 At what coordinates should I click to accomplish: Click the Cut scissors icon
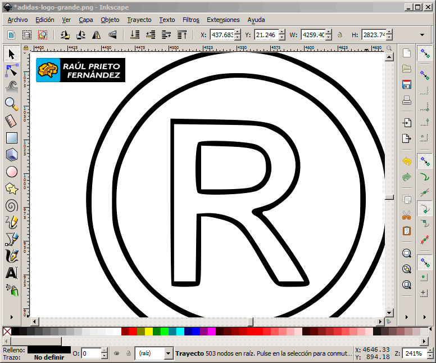point(407,214)
